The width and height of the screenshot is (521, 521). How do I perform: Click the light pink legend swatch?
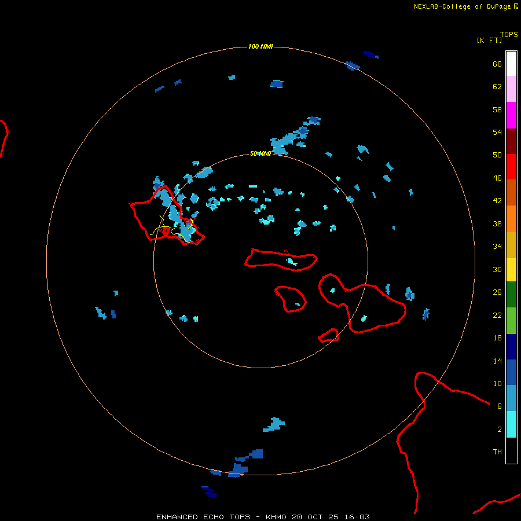(511, 89)
